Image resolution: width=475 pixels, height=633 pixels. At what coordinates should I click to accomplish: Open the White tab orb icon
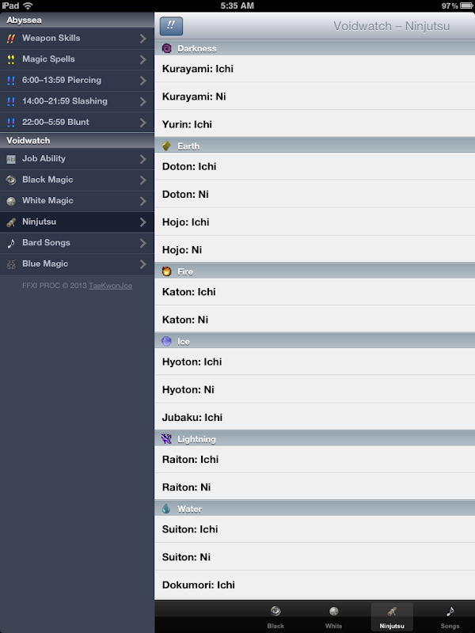tap(333, 611)
